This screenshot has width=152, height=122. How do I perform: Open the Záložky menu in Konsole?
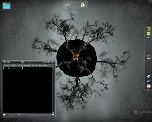tap(35, 66)
